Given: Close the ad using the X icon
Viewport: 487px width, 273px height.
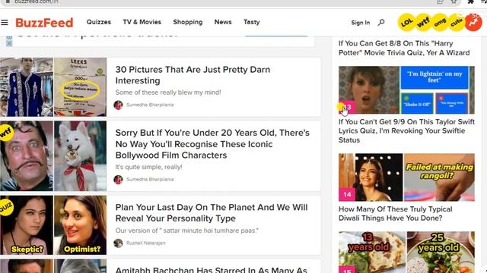Looking at the screenshot, I should [9, 44].
